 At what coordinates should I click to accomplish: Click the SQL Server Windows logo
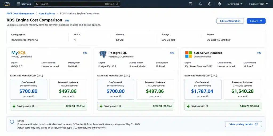point(188,54)
